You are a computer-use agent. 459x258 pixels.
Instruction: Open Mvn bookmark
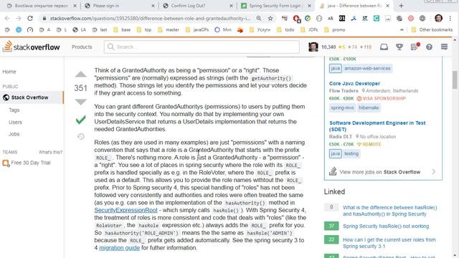[x=223, y=30]
